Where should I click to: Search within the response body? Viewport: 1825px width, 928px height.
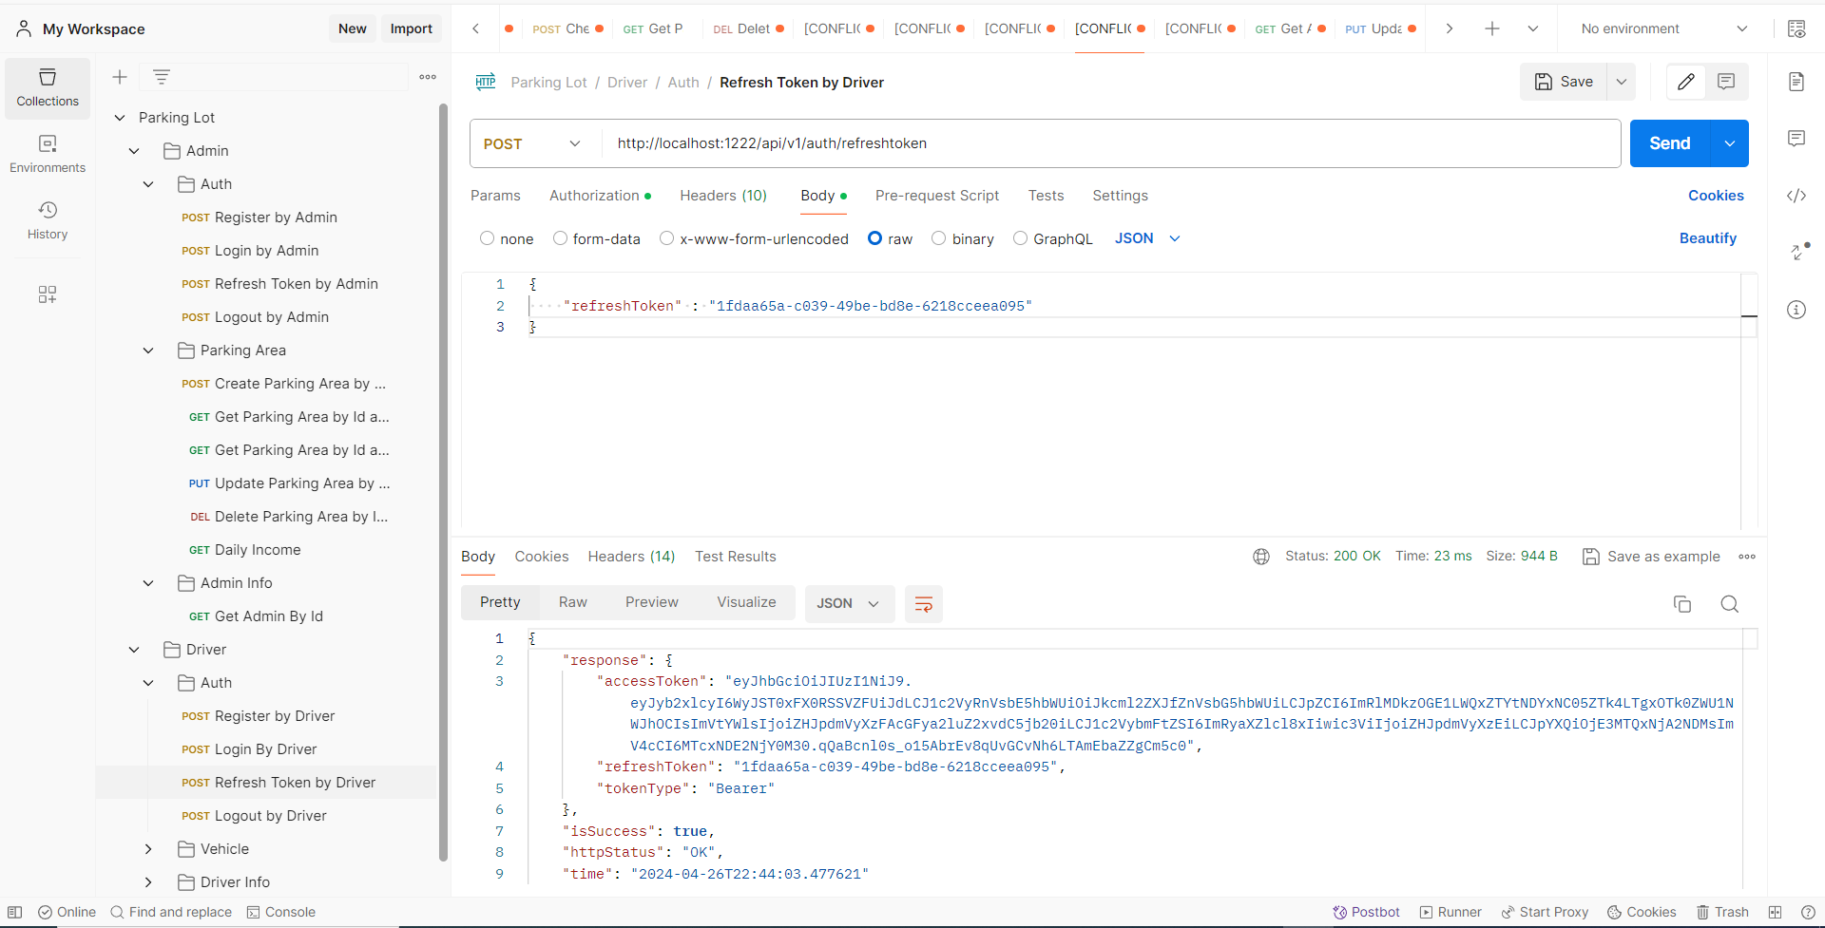click(1730, 604)
